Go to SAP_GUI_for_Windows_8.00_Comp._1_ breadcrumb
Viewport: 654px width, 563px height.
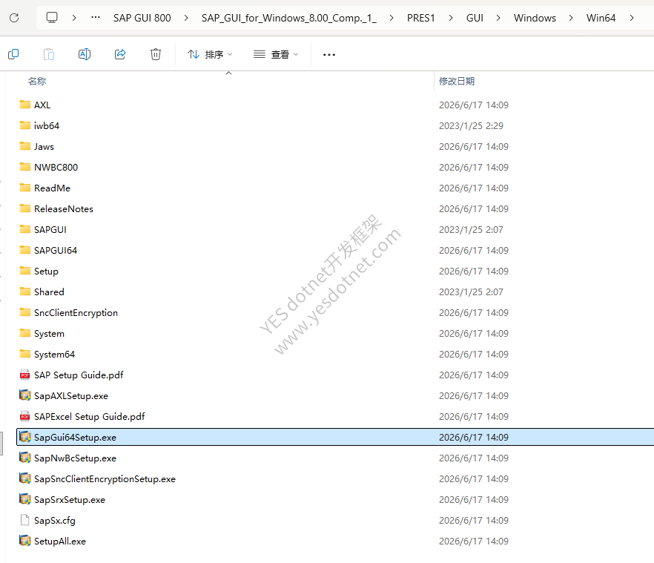pyautogui.click(x=289, y=18)
